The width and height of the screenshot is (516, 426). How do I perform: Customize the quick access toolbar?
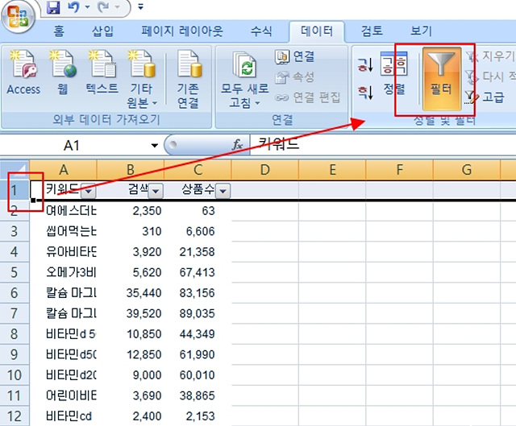140,6
